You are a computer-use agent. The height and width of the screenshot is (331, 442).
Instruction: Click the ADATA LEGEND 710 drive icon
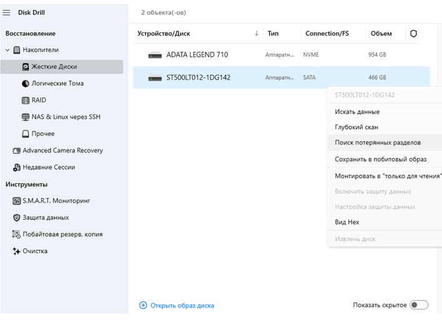pyautogui.click(x=155, y=55)
